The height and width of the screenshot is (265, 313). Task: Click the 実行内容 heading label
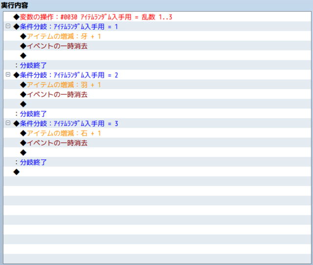pyautogui.click(x=15, y=5)
